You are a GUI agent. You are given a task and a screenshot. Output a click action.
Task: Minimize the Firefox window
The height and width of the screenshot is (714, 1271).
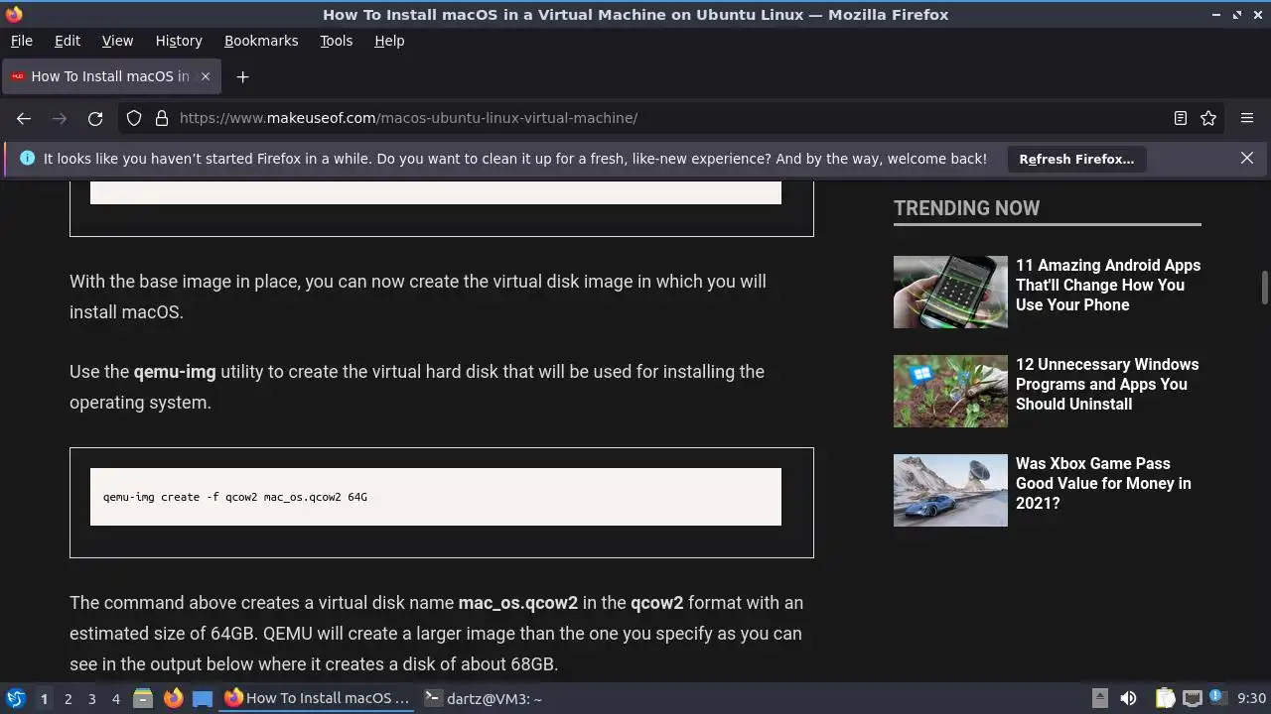coord(1216,15)
